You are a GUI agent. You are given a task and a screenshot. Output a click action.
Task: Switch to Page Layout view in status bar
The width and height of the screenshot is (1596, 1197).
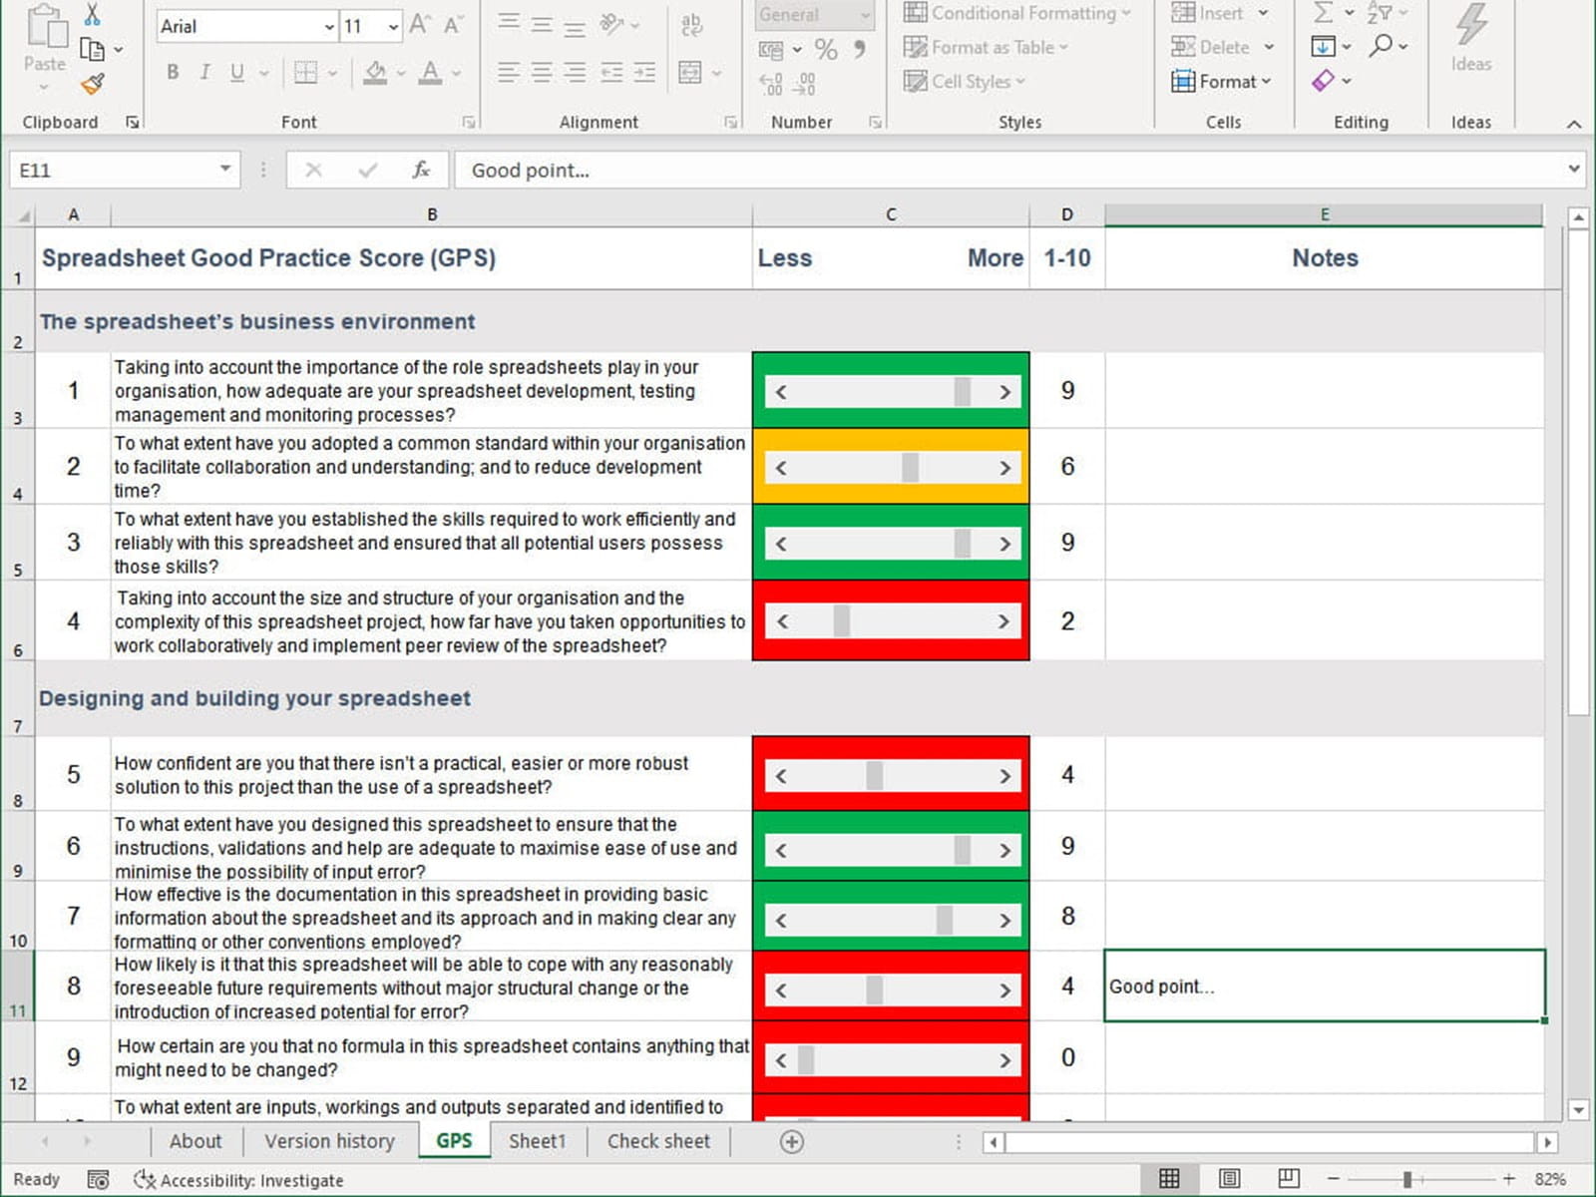coord(1229,1179)
